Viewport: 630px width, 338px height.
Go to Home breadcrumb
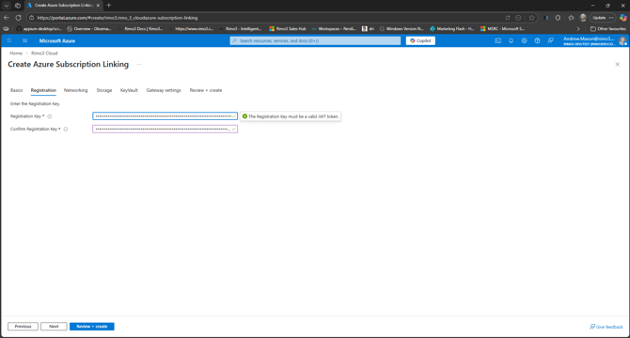tap(16, 53)
